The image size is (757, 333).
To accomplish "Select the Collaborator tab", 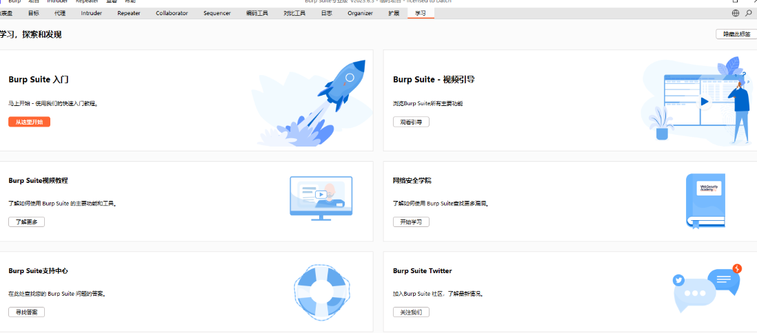I will coord(172,13).
